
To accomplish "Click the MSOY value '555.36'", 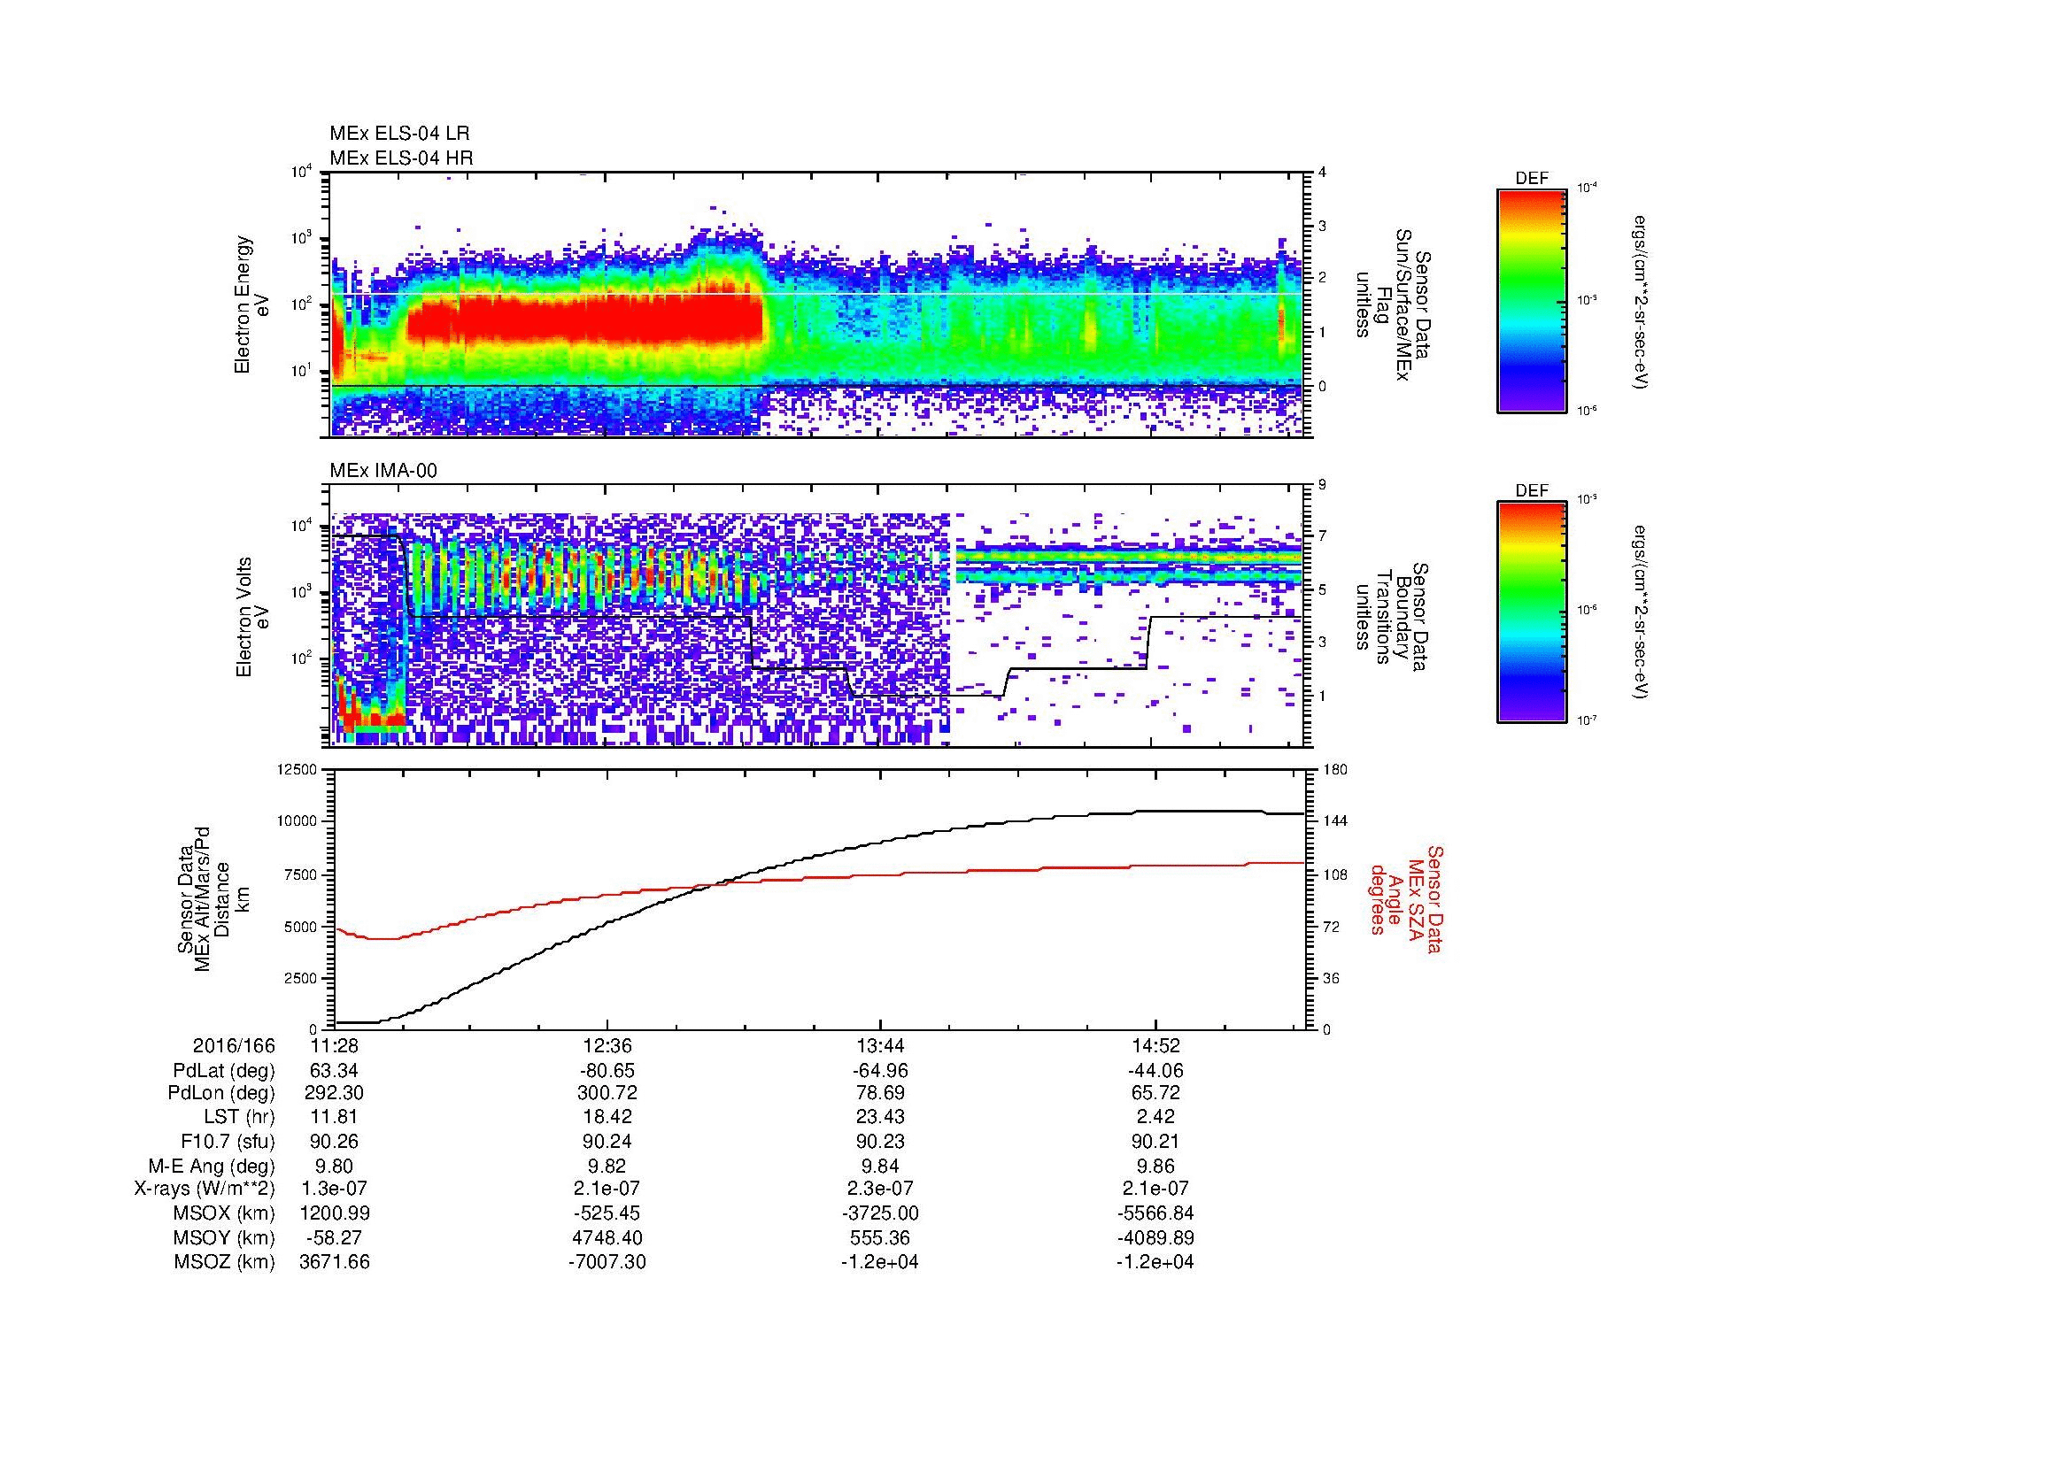I will click(x=880, y=1237).
